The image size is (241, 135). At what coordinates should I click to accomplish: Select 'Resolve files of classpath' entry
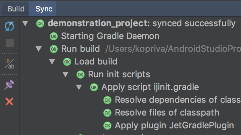tap(167, 113)
